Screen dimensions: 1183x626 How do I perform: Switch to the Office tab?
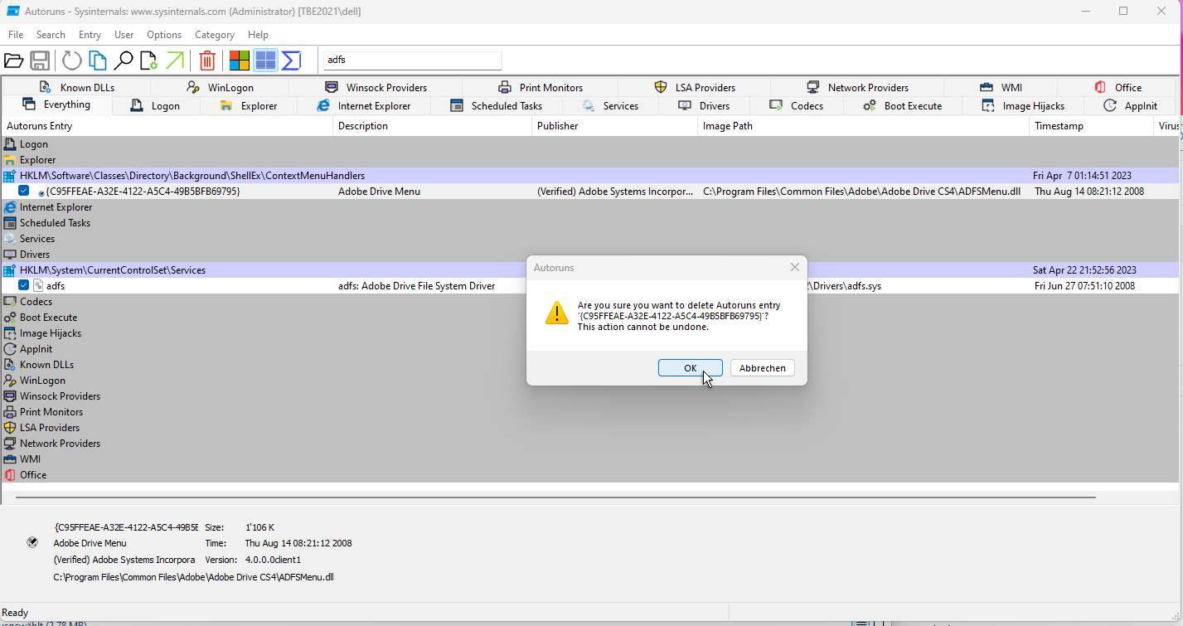[1118, 87]
